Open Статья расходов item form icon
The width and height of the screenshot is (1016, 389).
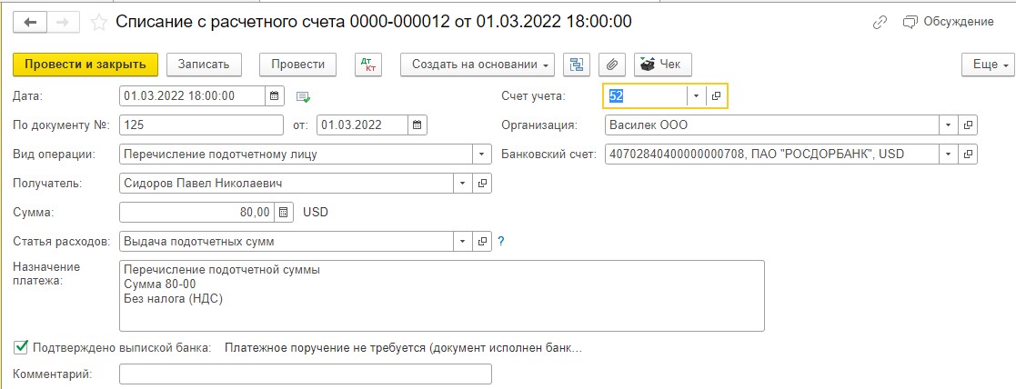(x=482, y=242)
